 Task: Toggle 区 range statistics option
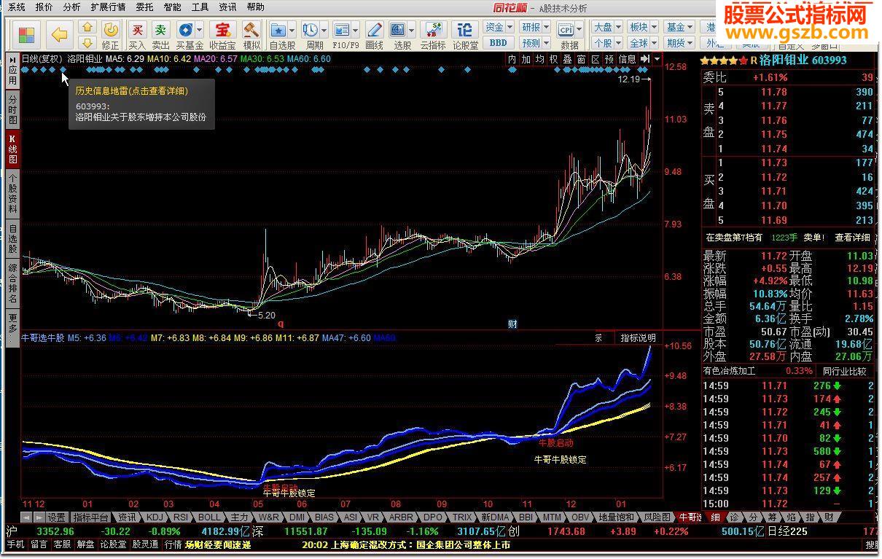coord(595,59)
